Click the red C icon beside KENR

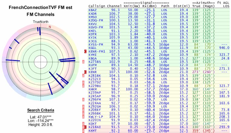point(85,72)
